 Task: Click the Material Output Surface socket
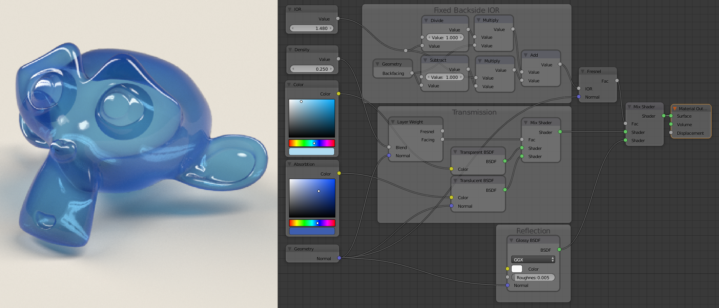(671, 116)
